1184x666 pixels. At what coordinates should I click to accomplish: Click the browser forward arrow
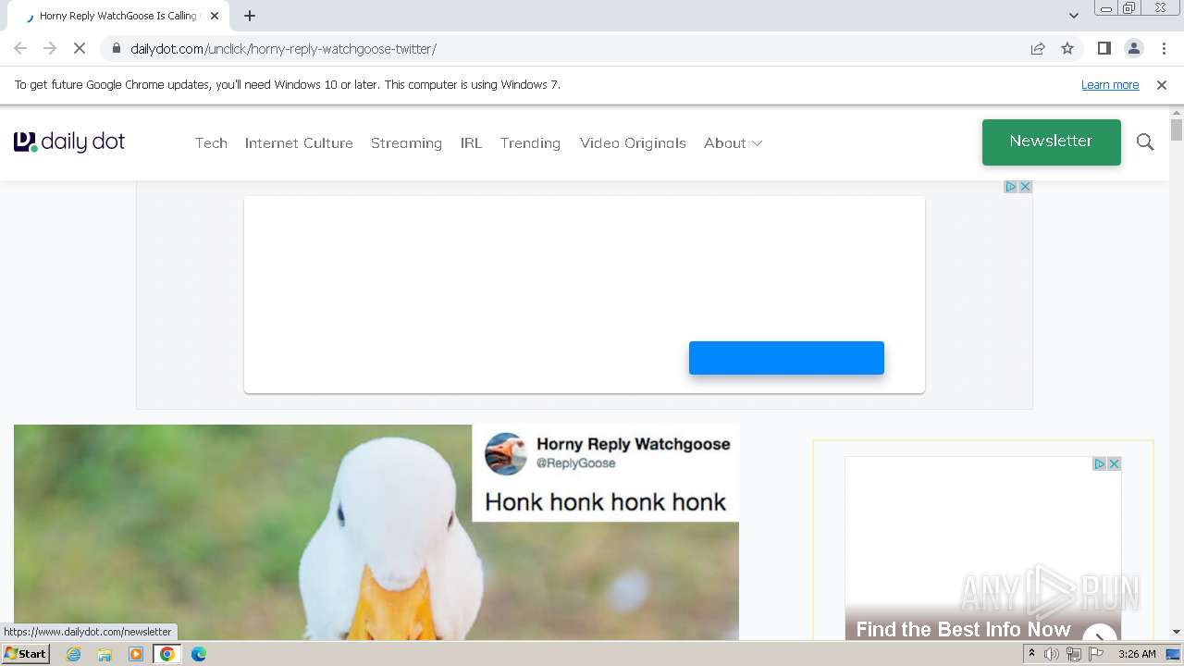pyautogui.click(x=50, y=48)
